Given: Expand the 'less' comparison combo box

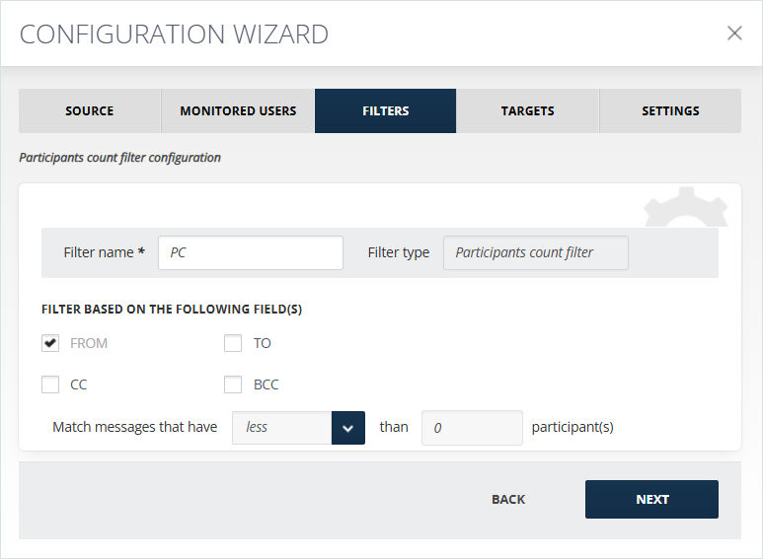Looking at the screenshot, I should point(298,428).
